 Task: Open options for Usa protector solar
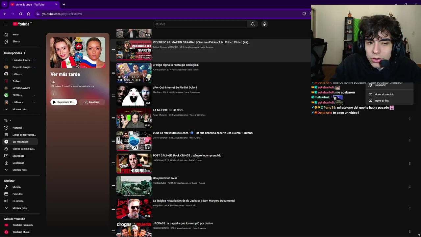coord(410,186)
